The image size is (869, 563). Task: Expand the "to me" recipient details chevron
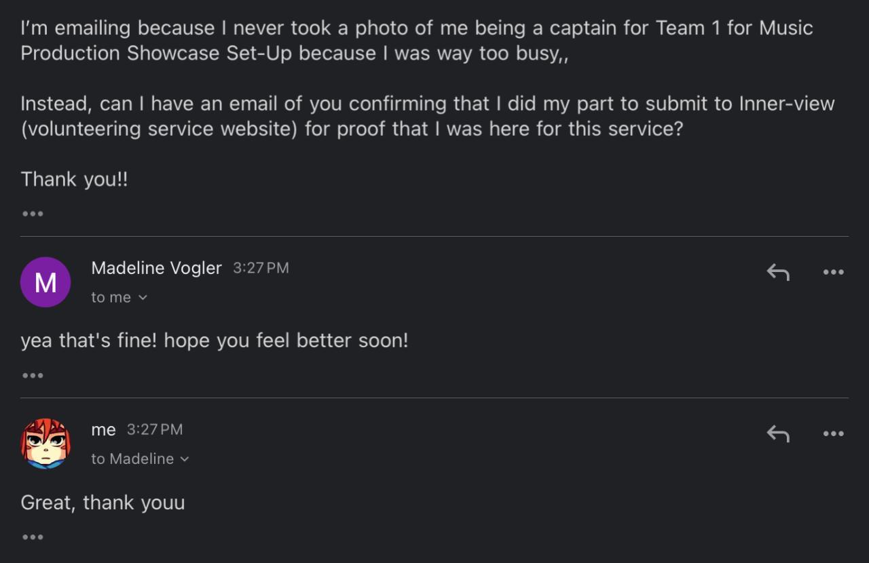point(143,297)
